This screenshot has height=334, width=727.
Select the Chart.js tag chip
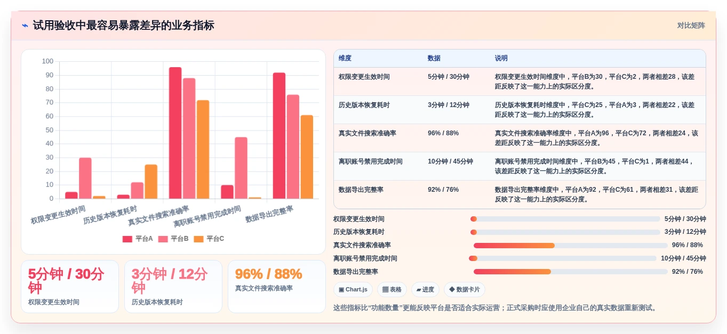(x=353, y=290)
